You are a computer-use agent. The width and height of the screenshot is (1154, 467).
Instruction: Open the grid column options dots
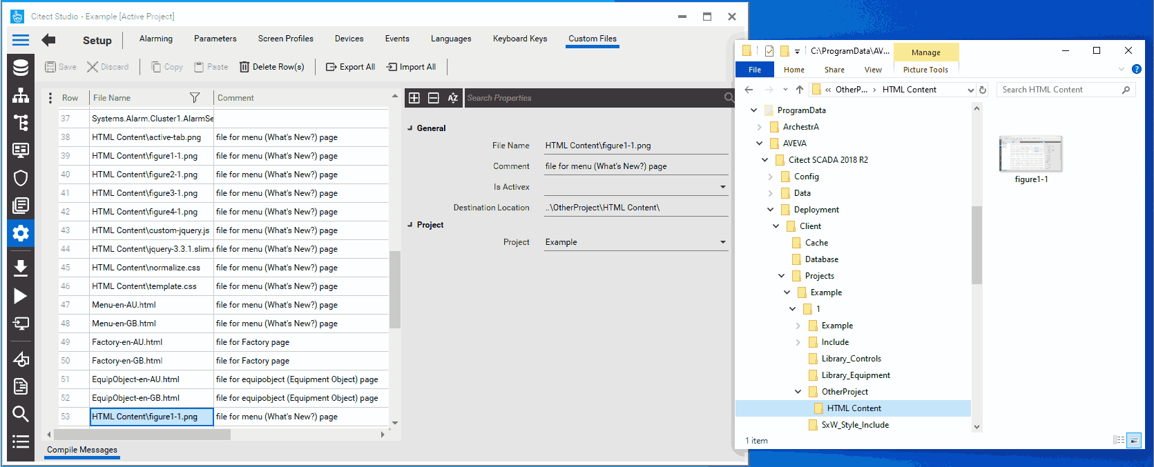point(50,98)
